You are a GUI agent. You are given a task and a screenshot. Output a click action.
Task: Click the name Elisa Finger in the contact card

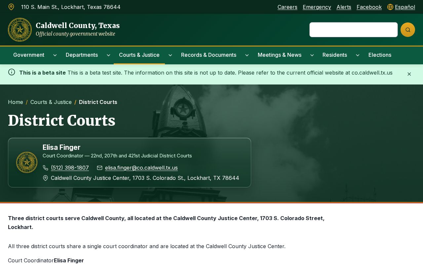point(61,147)
